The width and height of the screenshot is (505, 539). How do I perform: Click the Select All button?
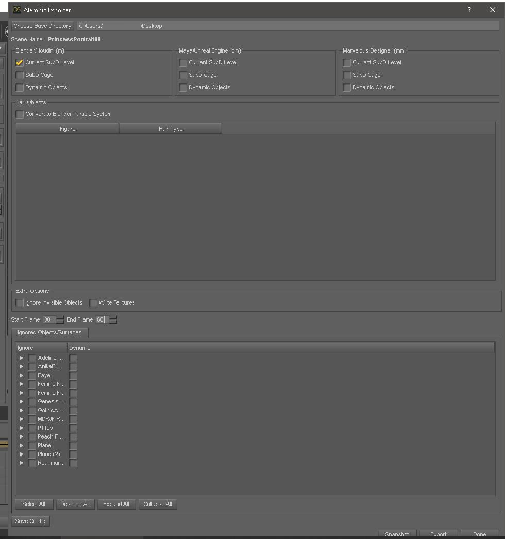tap(33, 504)
